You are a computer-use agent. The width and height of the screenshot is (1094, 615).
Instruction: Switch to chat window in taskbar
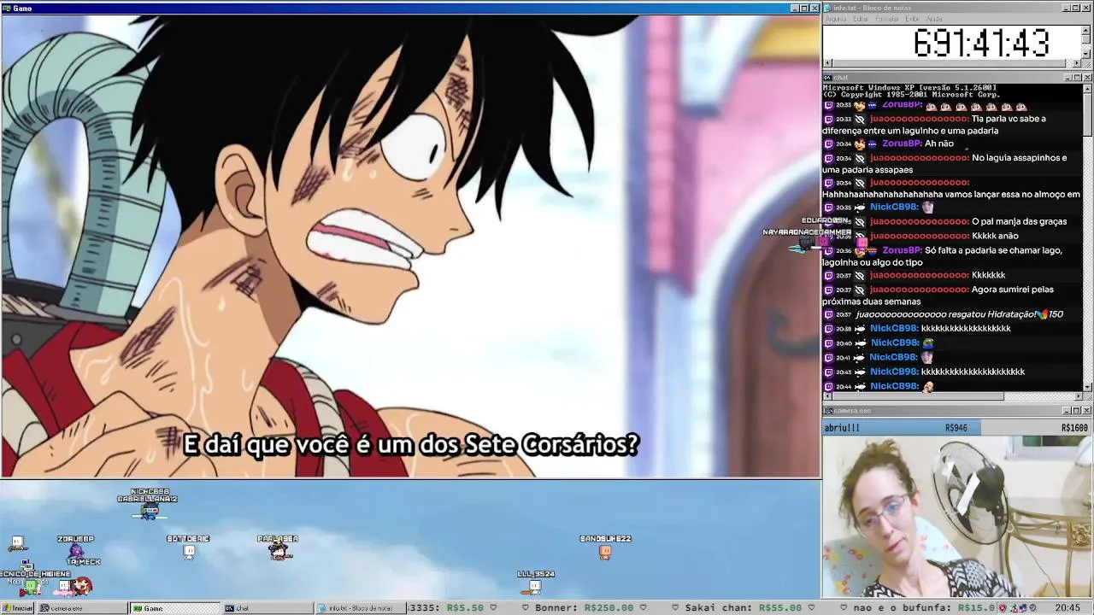tap(267, 608)
